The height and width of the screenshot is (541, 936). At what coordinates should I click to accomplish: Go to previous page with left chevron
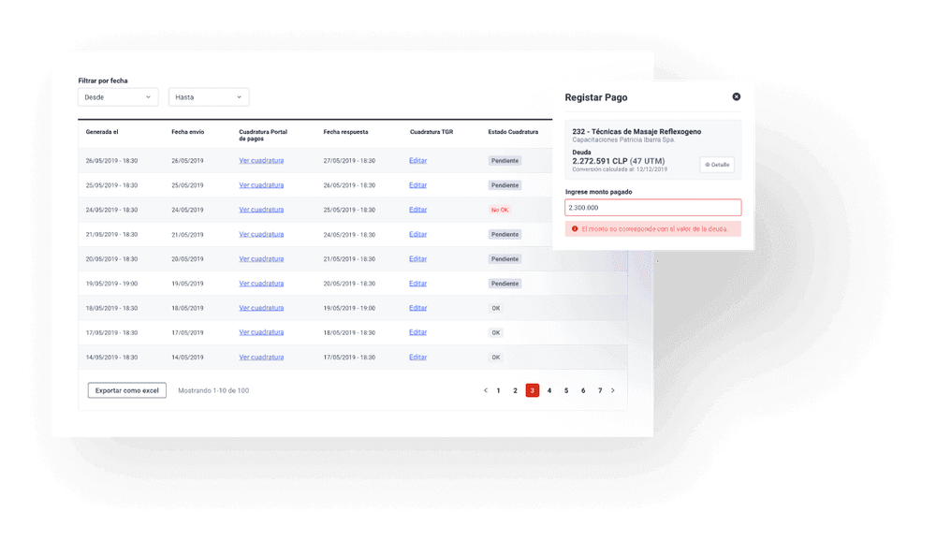485,390
